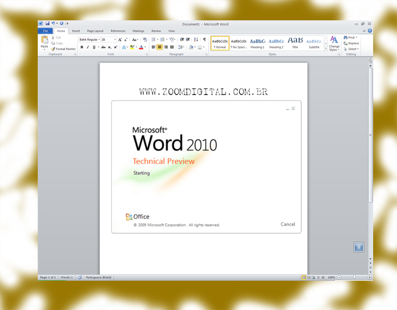Open the font name dropdown
This screenshot has width=397, height=310.
(99, 40)
